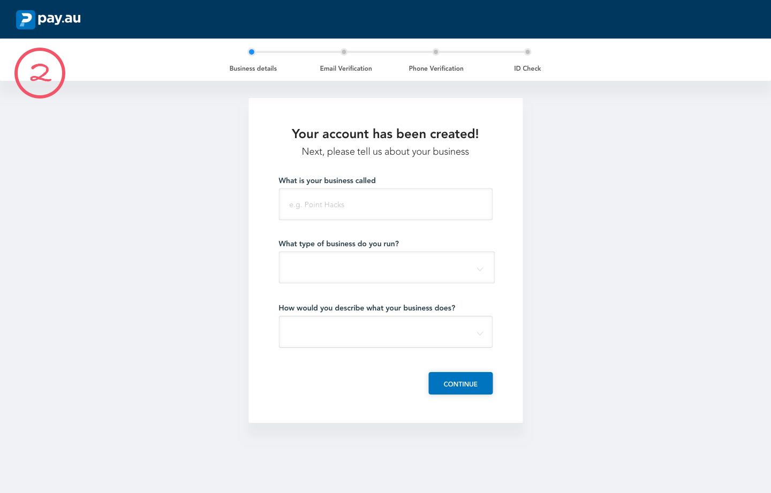Image resolution: width=771 pixels, height=493 pixels.
Task: Click the ID Check step dot
Action: tap(527, 52)
